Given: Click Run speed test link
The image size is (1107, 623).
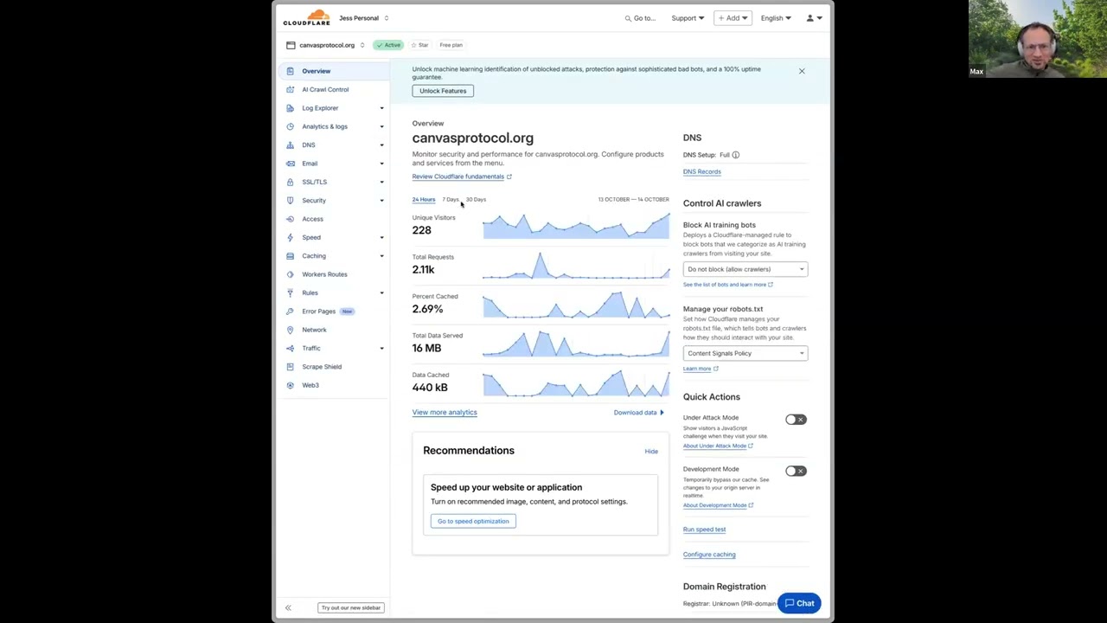Looking at the screenshot, I should point(704,530).
